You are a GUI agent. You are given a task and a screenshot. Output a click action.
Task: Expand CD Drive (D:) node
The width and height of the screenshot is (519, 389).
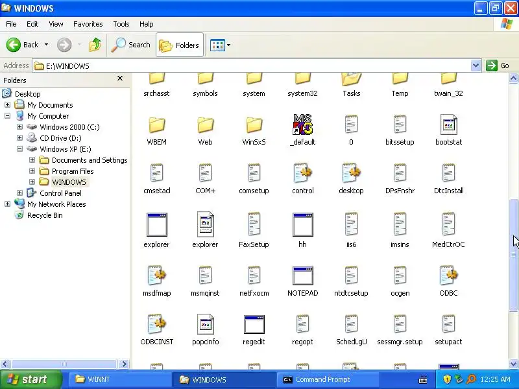[19, 137]
